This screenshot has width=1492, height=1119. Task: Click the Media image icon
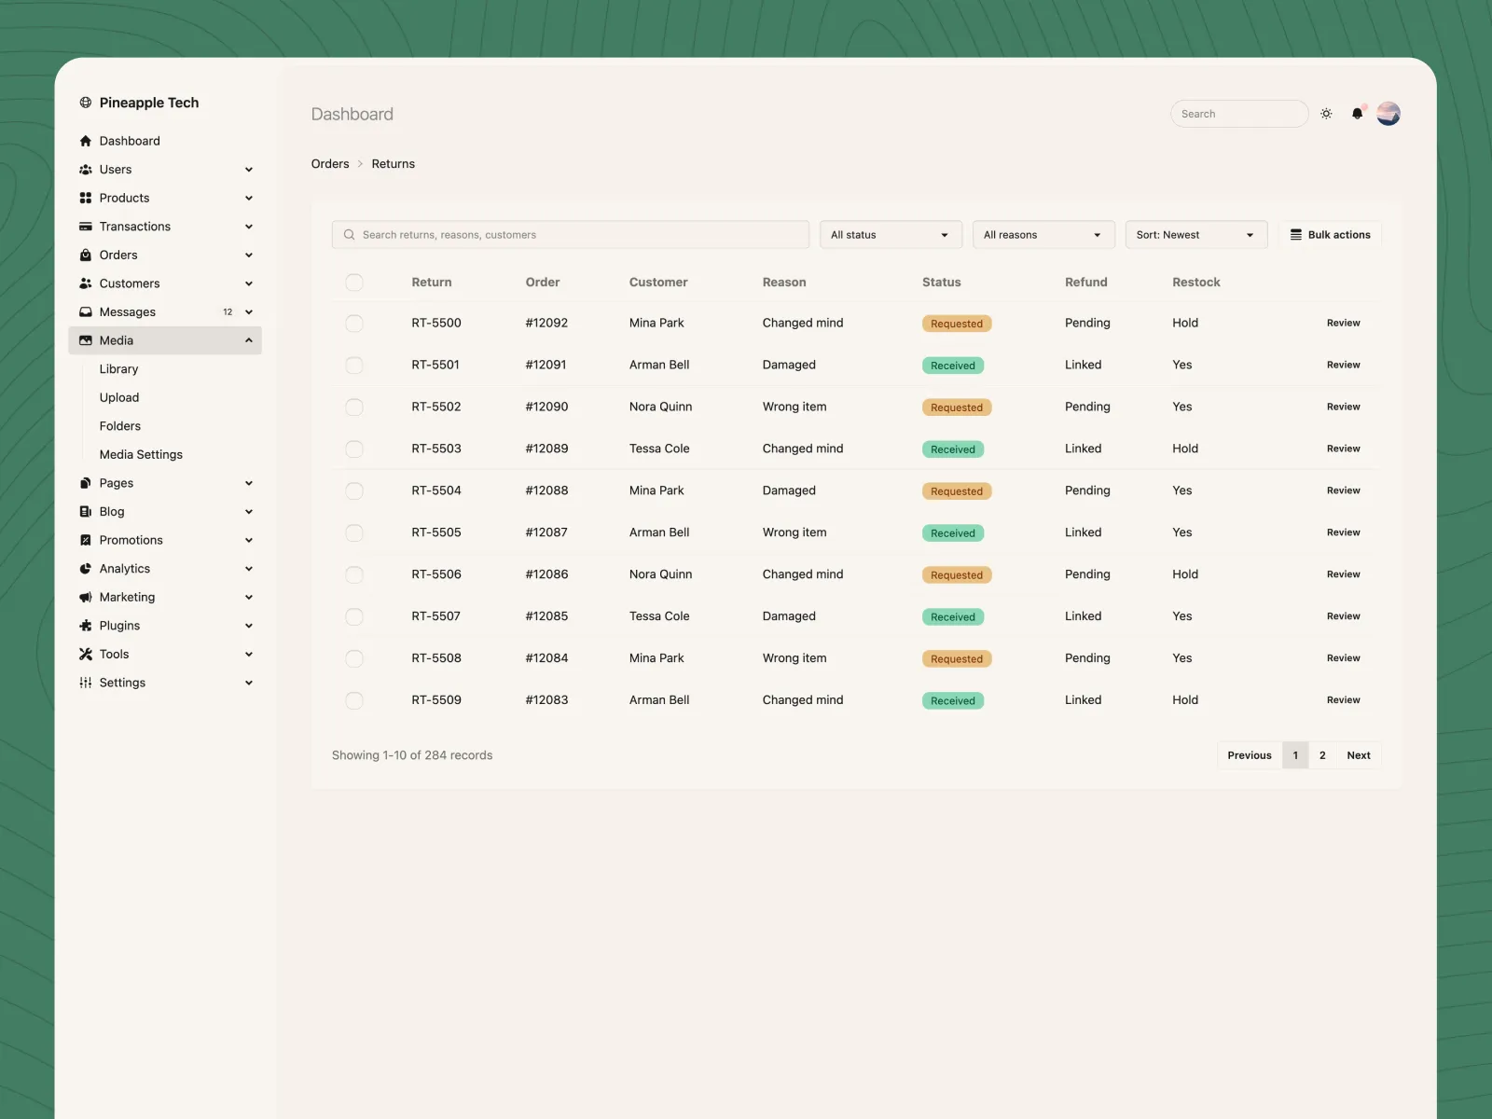pos(86,340)
